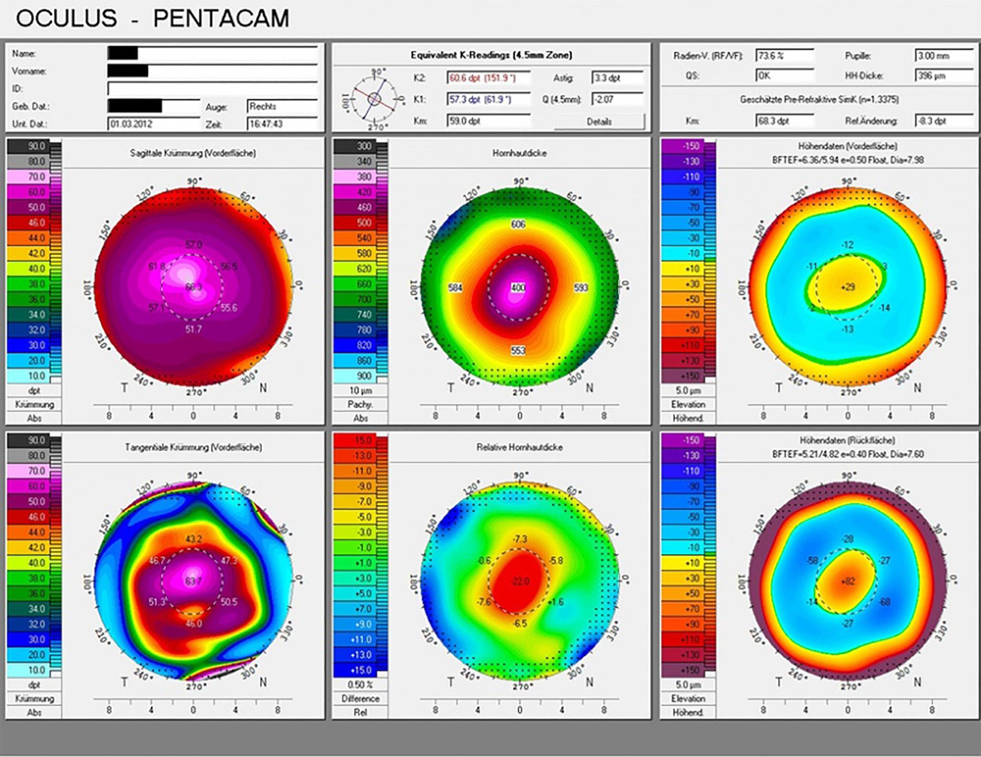The image size is (981, 757).
Task: Select the K2 value field
Action: point(488,78)
